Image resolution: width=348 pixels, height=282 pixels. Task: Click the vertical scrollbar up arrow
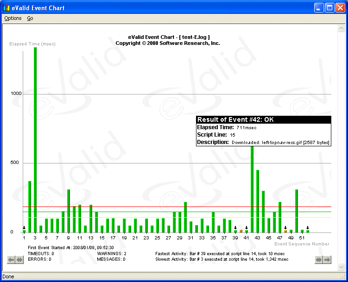[341, 28]
